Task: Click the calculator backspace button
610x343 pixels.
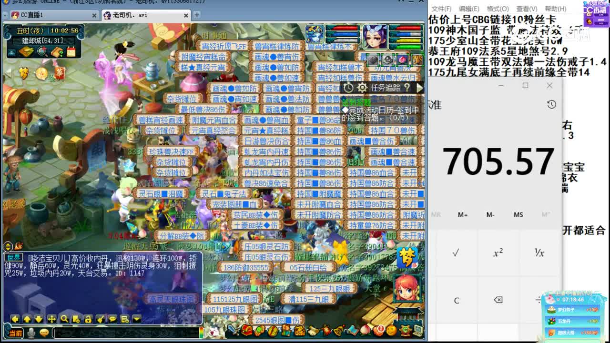Action: click(498, 300)
